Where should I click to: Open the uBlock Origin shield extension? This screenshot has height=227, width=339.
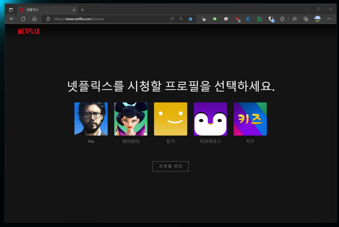238,19
